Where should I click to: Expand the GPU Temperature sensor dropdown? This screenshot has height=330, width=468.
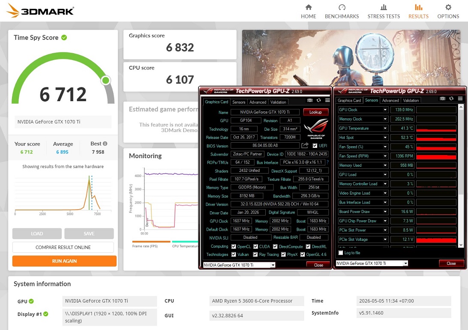click(x=385, y=128)
